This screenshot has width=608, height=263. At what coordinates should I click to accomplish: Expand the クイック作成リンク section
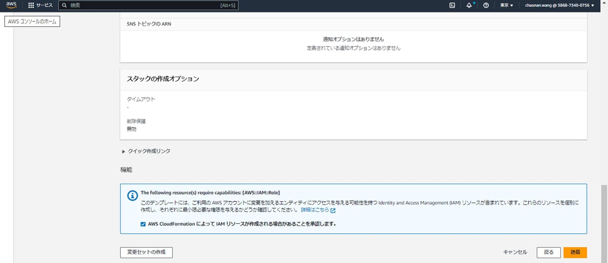point(146,151)
